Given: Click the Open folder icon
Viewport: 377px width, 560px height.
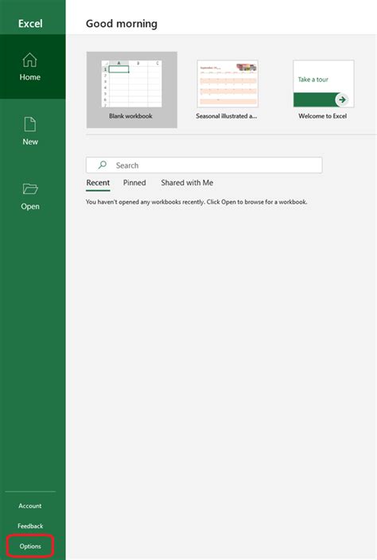Looking at the screenshot, I should pyautogui.click(x=30, y=189).
